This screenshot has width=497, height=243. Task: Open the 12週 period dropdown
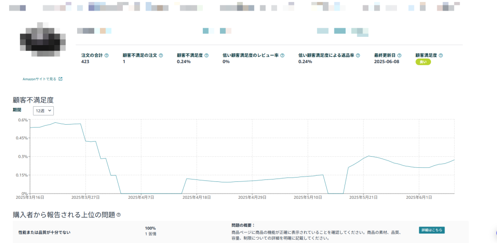point(43,111)
